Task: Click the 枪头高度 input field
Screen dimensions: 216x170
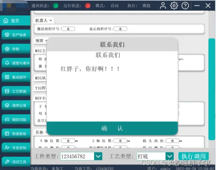Action: click(x=172, y=141)
